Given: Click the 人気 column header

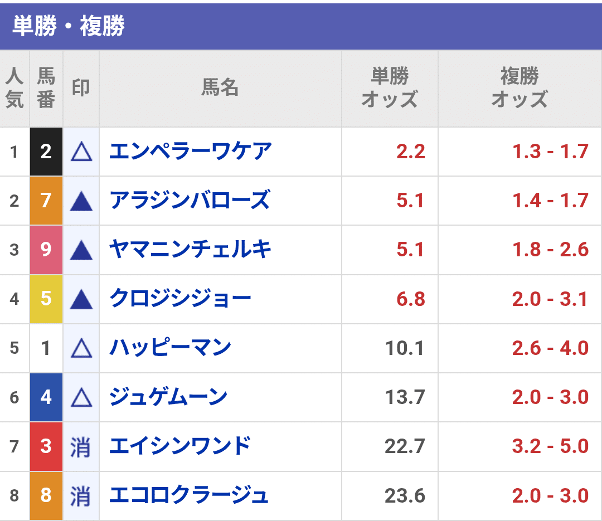Looking at the screenshot, I should click(14, 88).
